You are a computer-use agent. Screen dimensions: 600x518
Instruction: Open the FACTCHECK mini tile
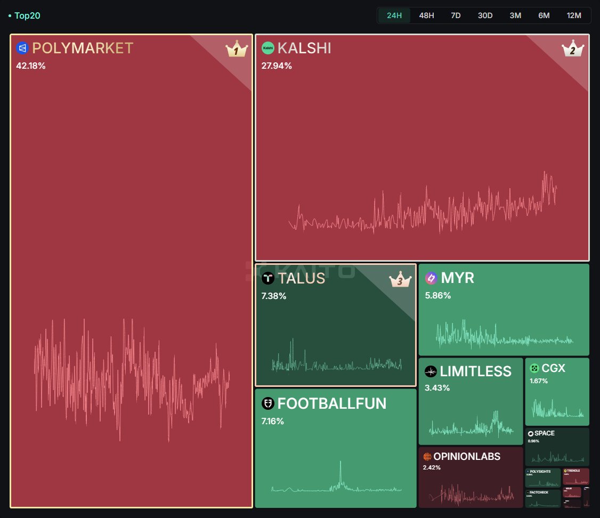click(x=542, y=498)
